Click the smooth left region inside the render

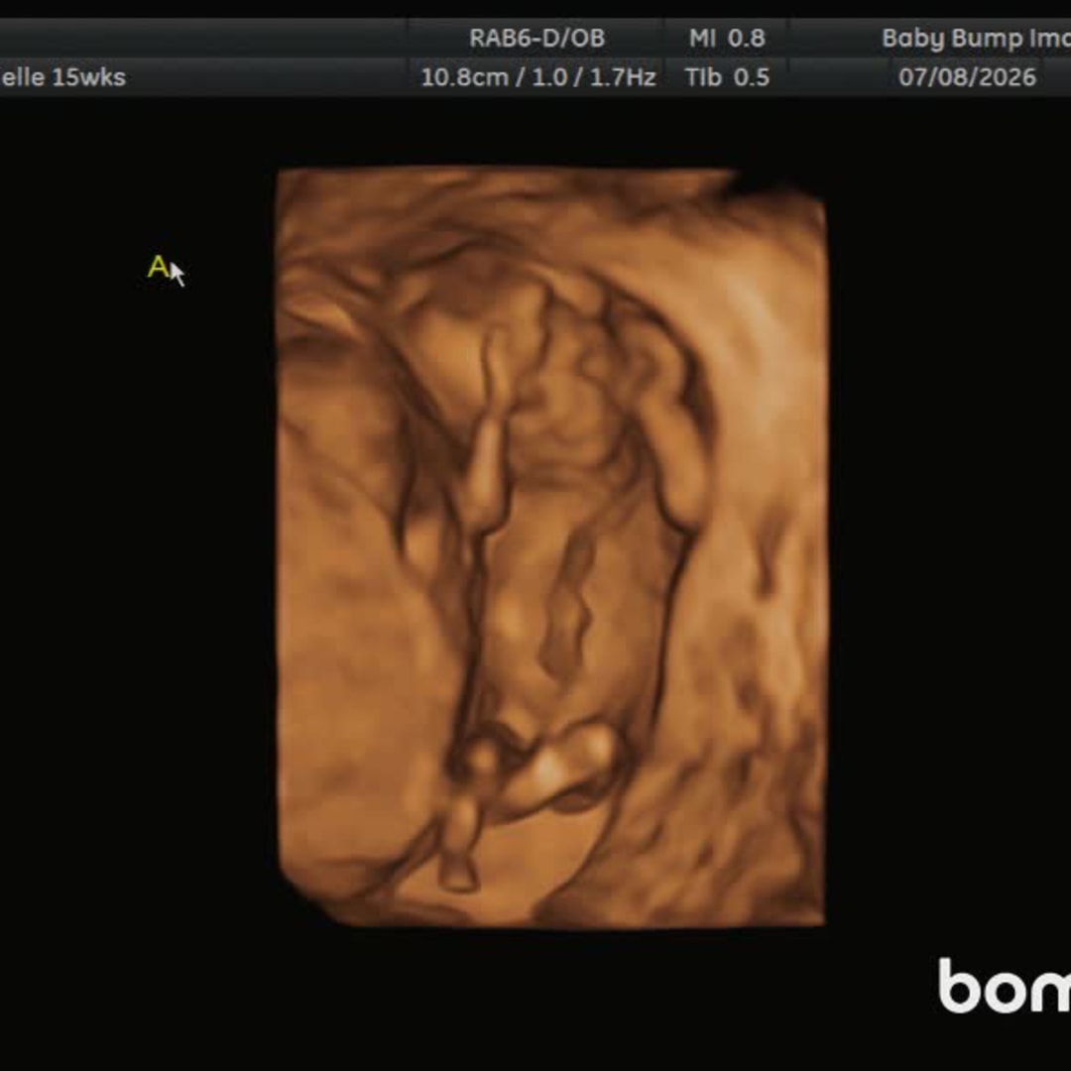click(341, 615)
